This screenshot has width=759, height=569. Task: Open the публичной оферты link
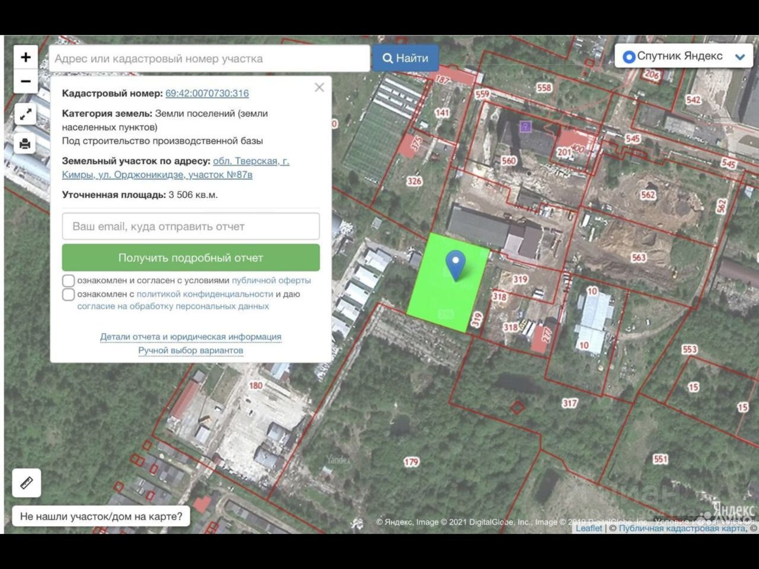tap(272, 280)
